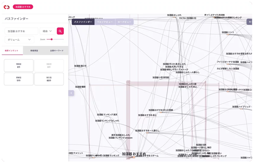Screen dimensions: 253x162
Task: Click the 加湿器 おすすめ 手入れ簡単 node
Action: (161, 110)
